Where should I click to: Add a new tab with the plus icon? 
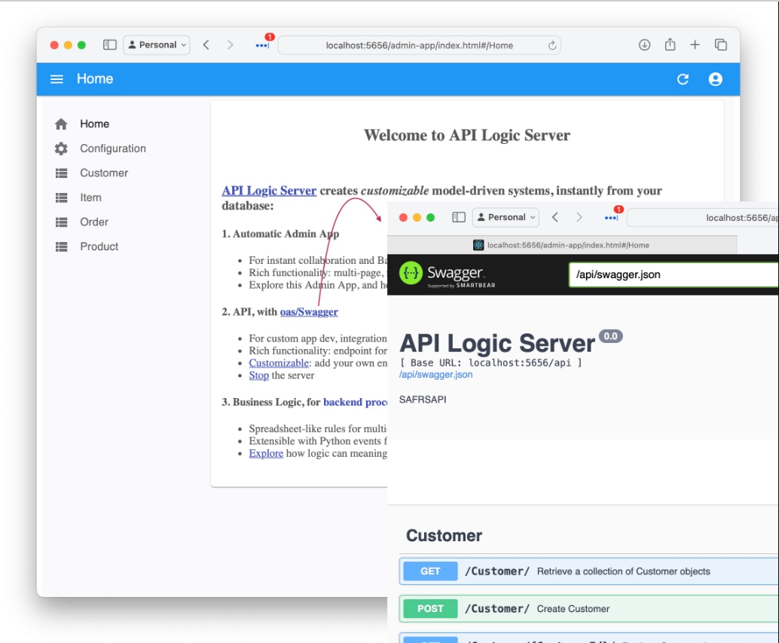point(695,45)
